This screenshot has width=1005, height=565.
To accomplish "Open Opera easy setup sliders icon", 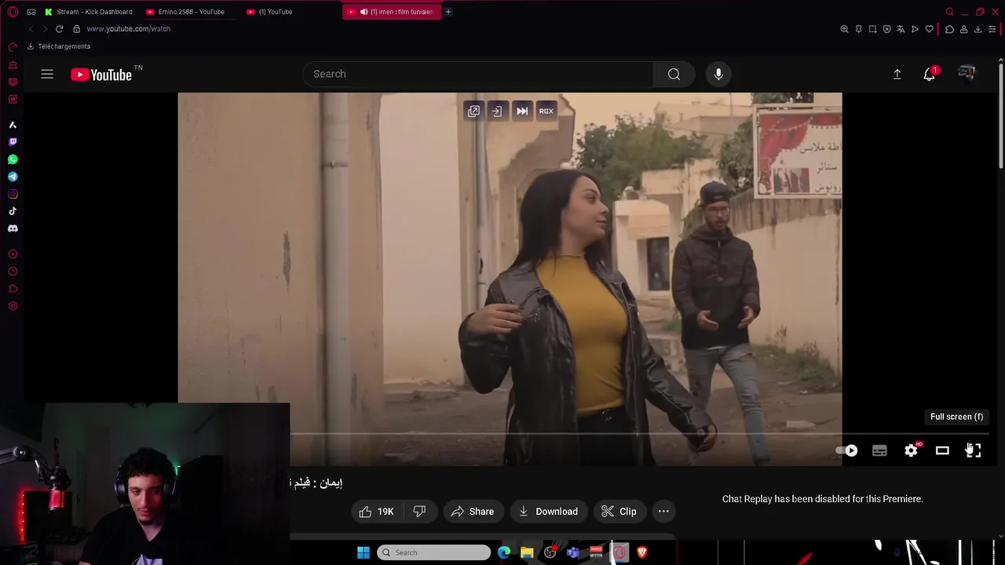I will coord(992,29).
